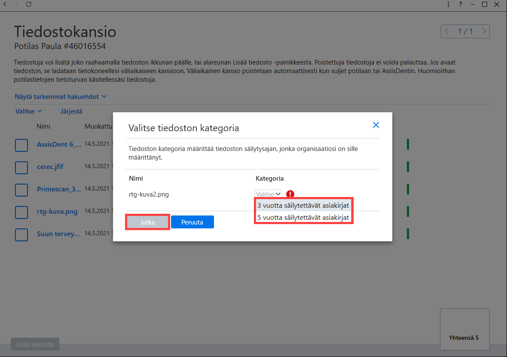507x357 pixels.
Task: Click the Jatka button
Action: tap(147, 222)
